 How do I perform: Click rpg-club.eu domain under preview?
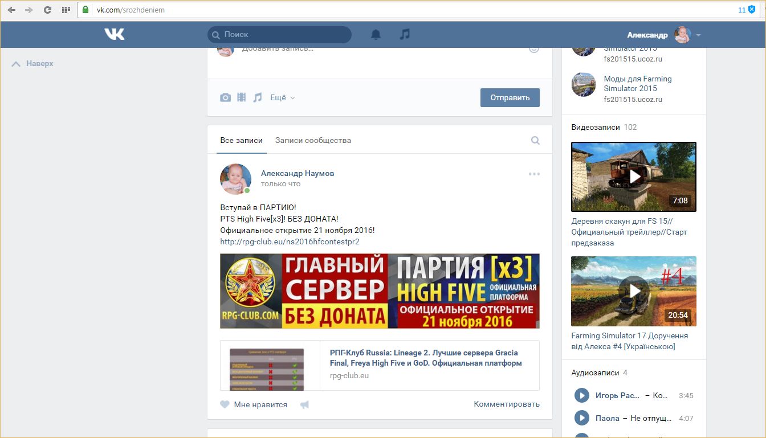(349, 376)
